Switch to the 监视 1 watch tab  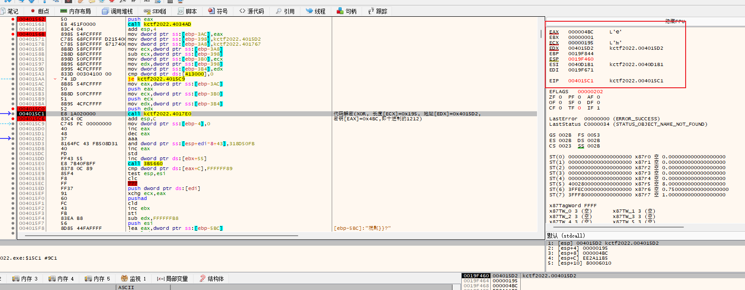(x=134, y=279)
